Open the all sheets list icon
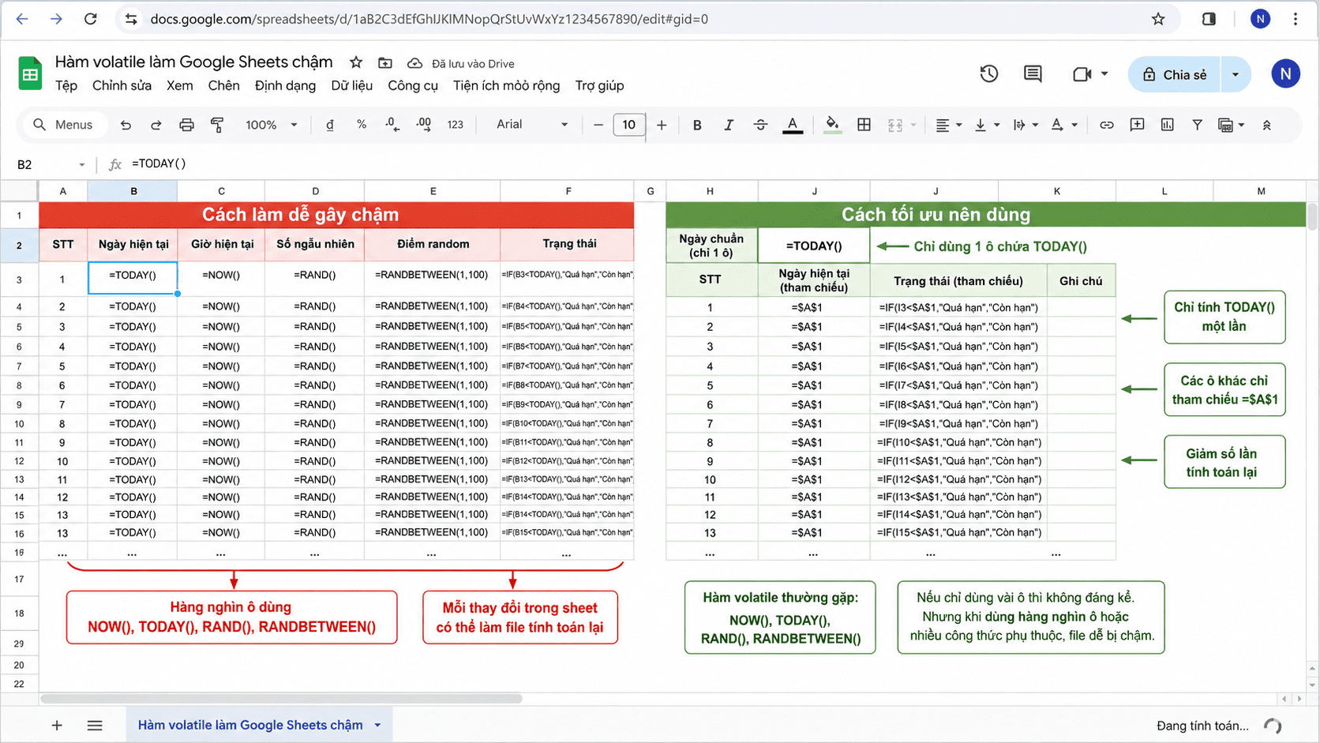The width and height of the screenshot is (1320, 743). 95,726
